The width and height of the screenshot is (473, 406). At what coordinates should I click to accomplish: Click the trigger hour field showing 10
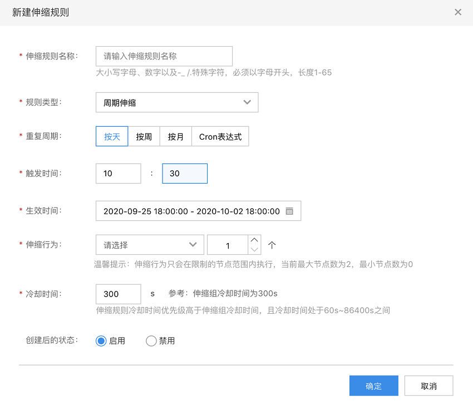pos(119,174)
